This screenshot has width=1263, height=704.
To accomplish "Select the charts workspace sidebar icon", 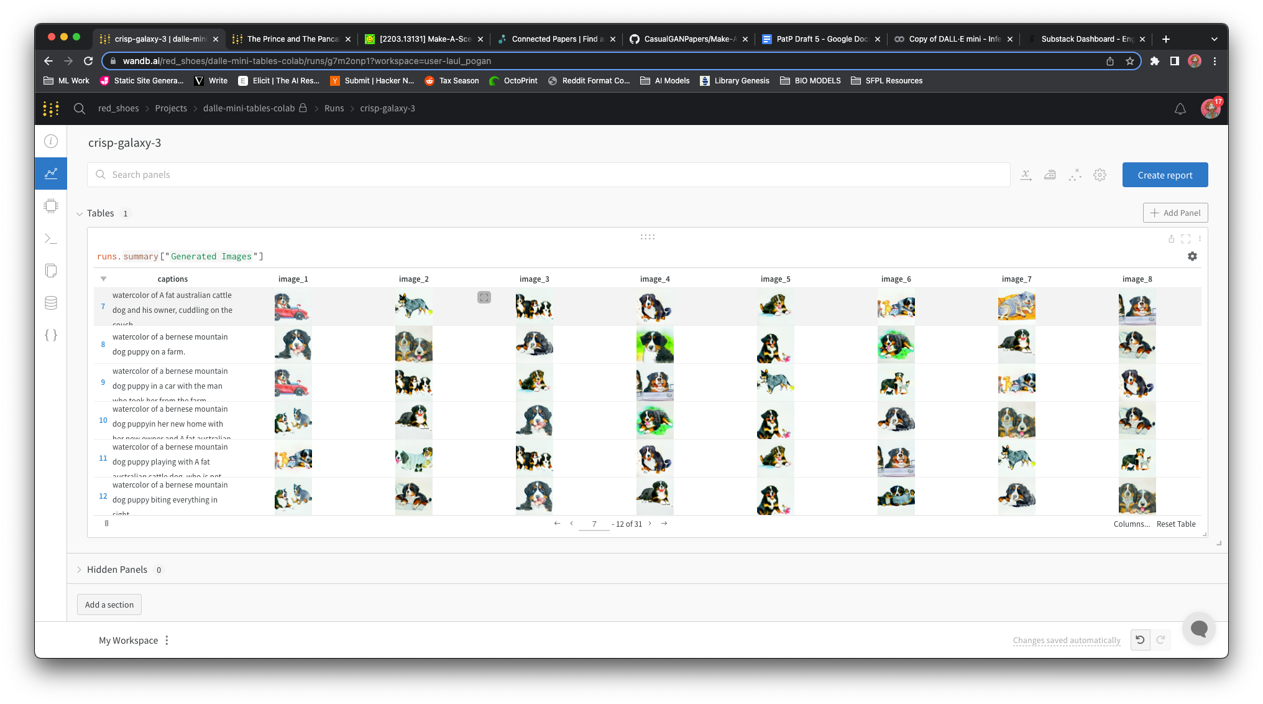I will pyautogui.click(x=51, y=174).
